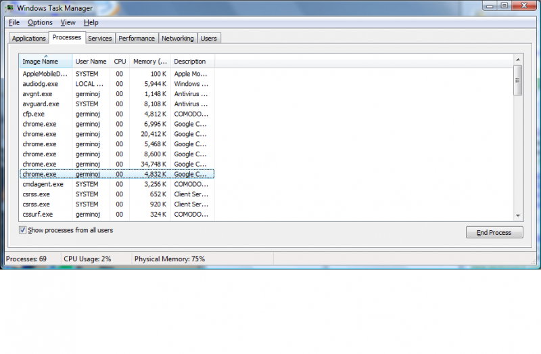
Task: Click the Windows ... description cell
Action: (x=191, y=84)
